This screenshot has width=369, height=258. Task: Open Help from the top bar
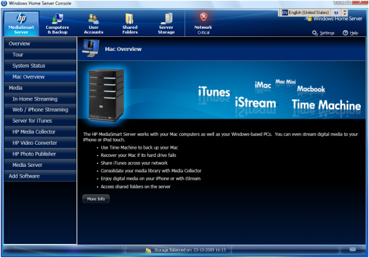pyautogui.click(x=350, y=33)
